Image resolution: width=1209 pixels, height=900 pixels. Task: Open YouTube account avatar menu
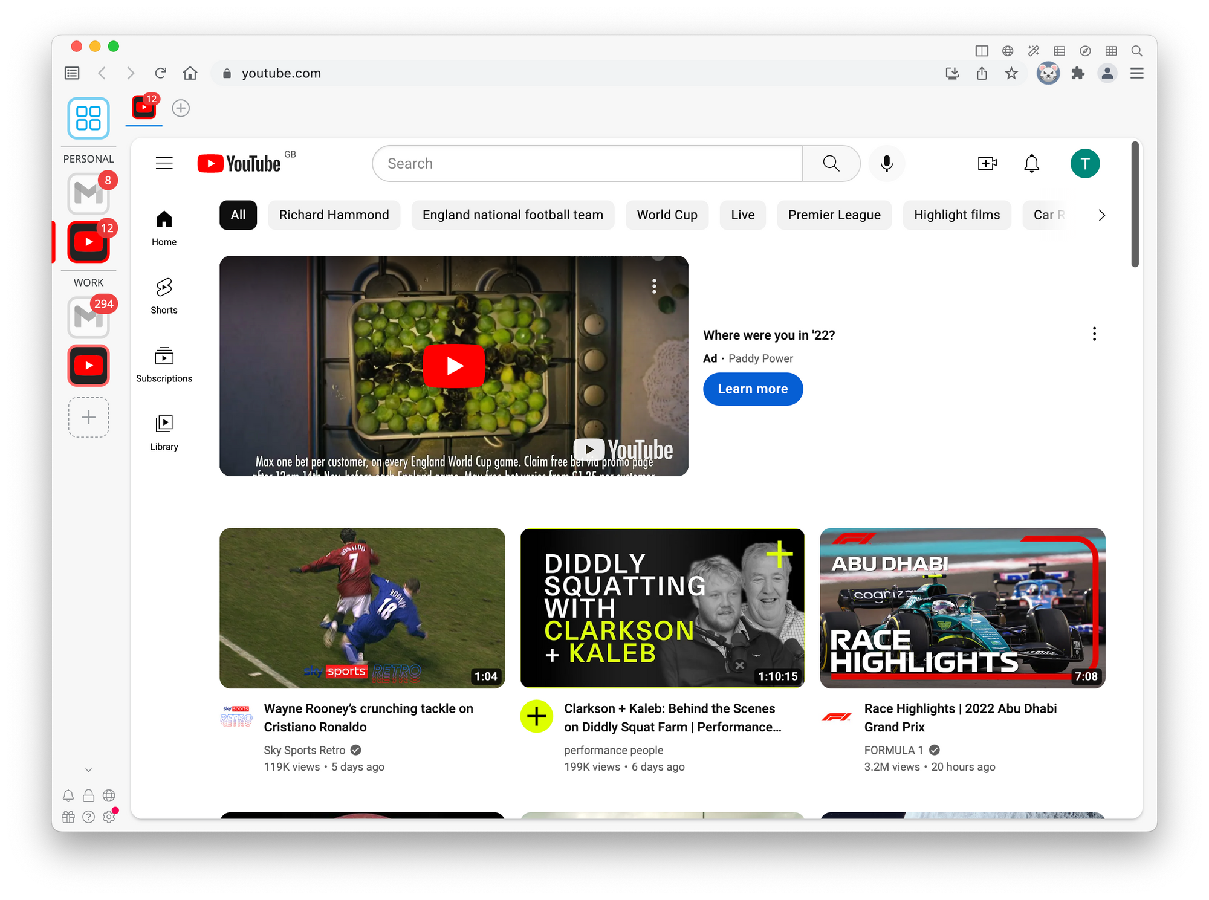(x=1085, y=163)
